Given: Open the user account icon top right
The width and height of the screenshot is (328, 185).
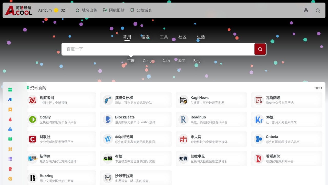Looking at the screenshot, I should tap(306, 10).
